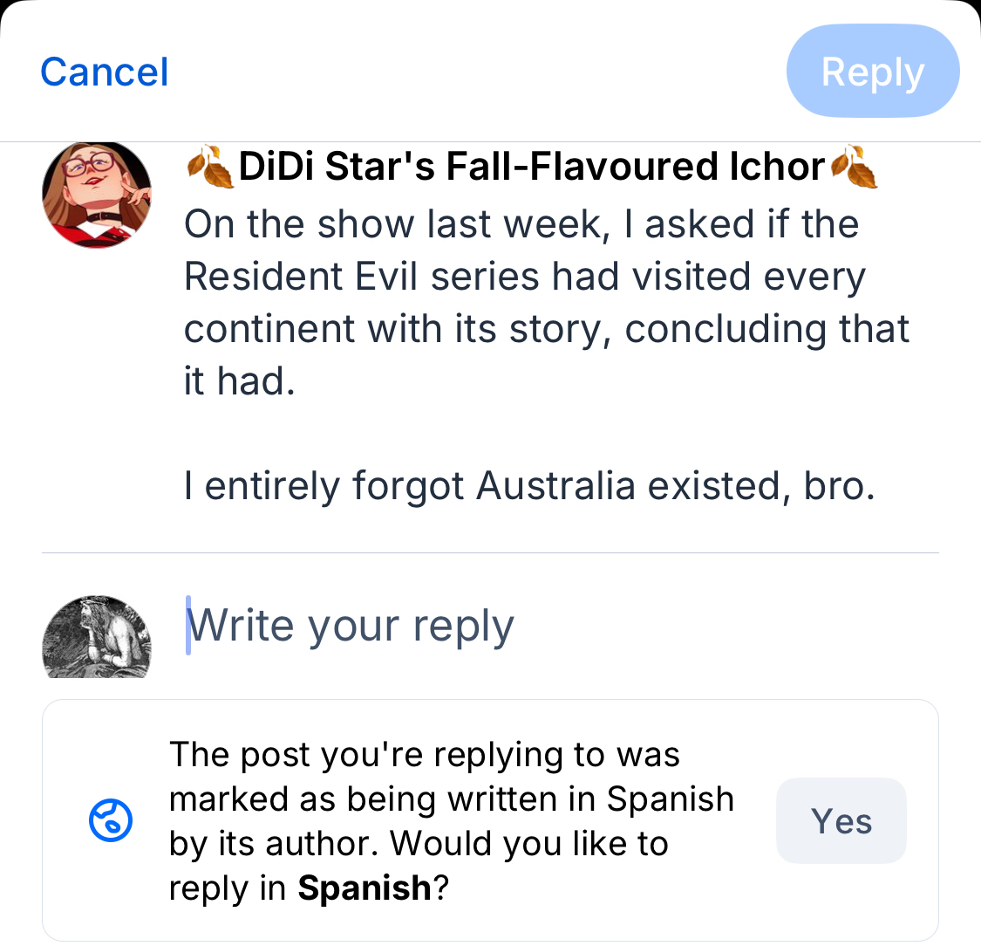
Task: Click the word "Australia" in the post
Action: tap(555, 485)
